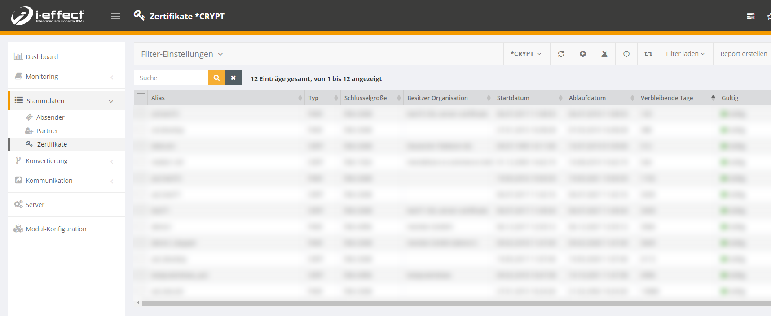Tick the select-all checkbox in table header
Screen dimensions: 771x316
(141, 98)
